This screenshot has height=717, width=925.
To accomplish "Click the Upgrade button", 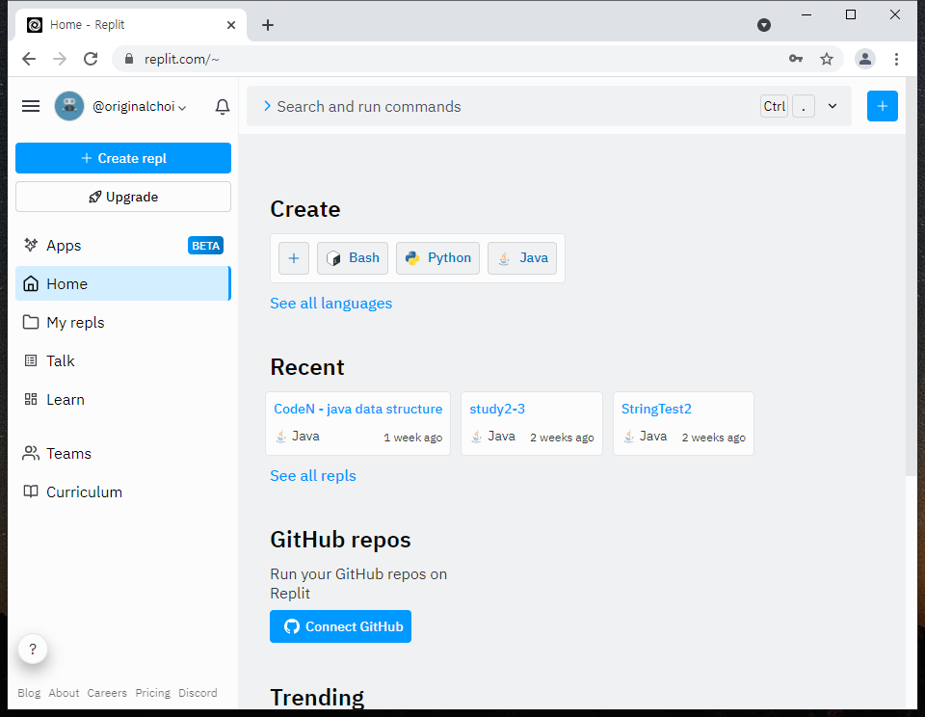I will [123, 197].
